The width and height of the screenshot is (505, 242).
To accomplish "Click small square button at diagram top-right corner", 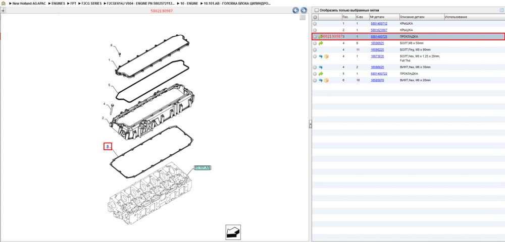I will [x=302, y=17].
